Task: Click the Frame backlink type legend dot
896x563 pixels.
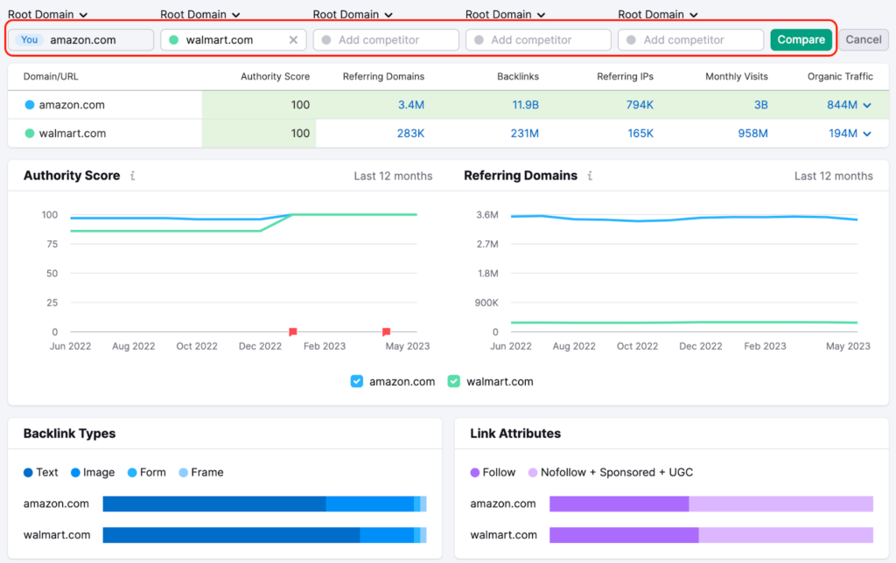Action: 184,473
